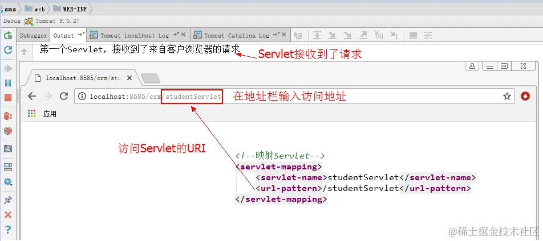Close the Tomcat Localhost Log tab

tap(184, 35)
